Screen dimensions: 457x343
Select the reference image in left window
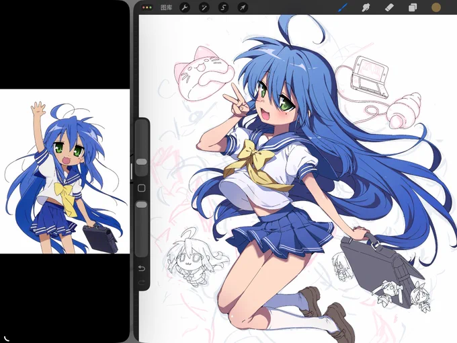(x=65, y=171)
